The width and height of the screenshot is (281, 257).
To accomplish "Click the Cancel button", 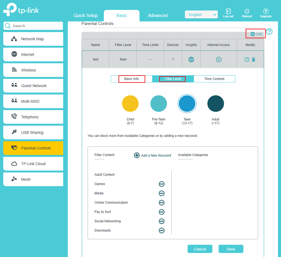I will tap(200, 249).
